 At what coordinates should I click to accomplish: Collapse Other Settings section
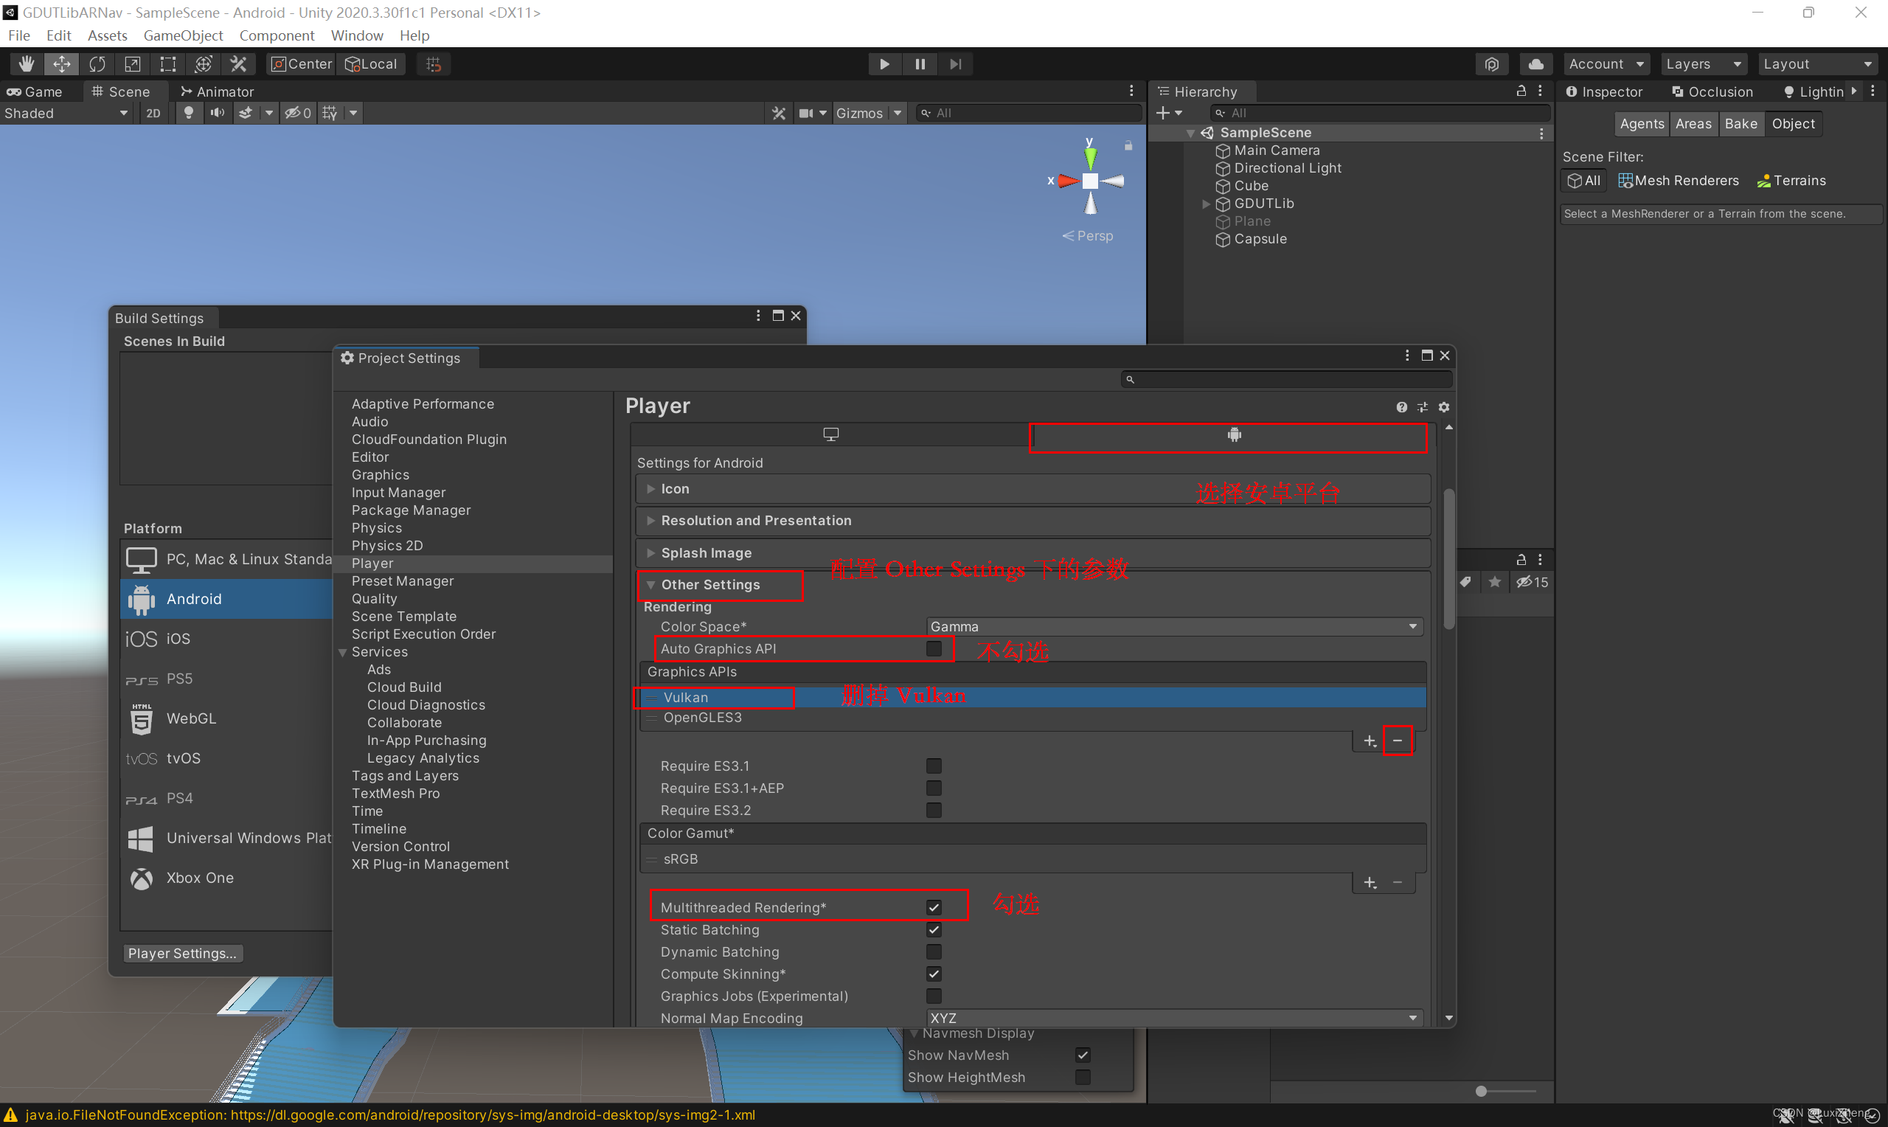pos(650,585)
